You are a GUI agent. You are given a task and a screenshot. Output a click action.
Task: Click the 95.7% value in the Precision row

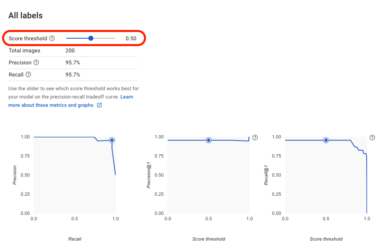[x=73, y=63]
